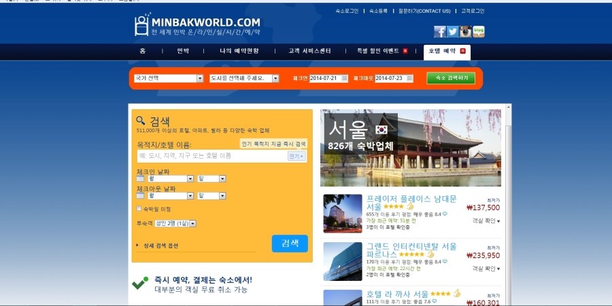This screenshot has height=306, width=612.
Task: Click the hotel panel vertical scrollbar
Action: pyautogui.click(x=508, y=204)
